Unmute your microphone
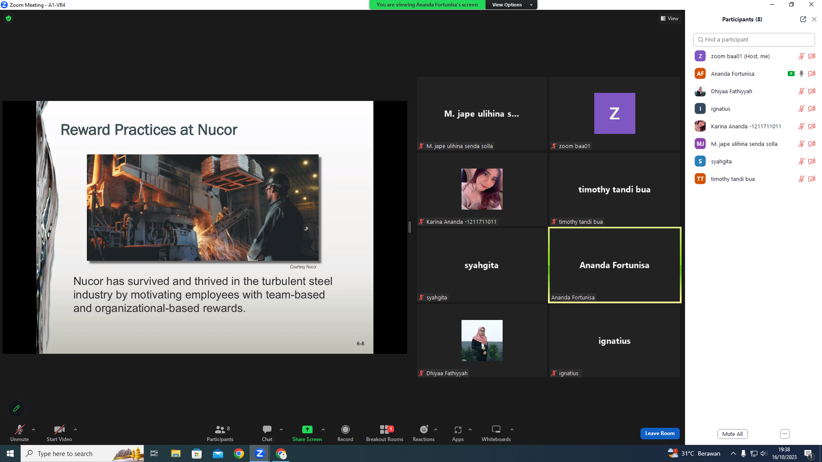The image size is (822, 462). coord(20,433)
